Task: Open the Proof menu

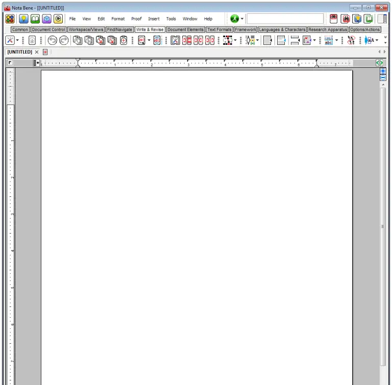Action: [x=136, y=19]
